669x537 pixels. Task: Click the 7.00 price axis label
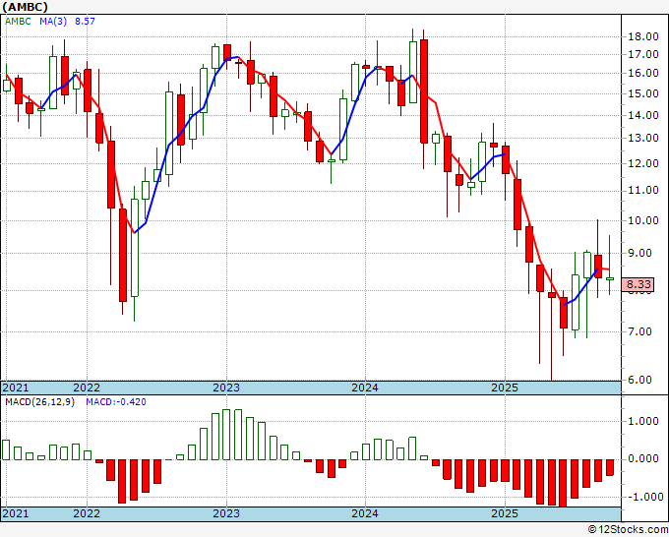tap(640, 331)
